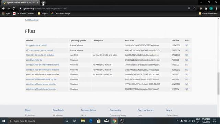220x124 pixels.
Task: Reload the python.org page
Action: [14, 8]
